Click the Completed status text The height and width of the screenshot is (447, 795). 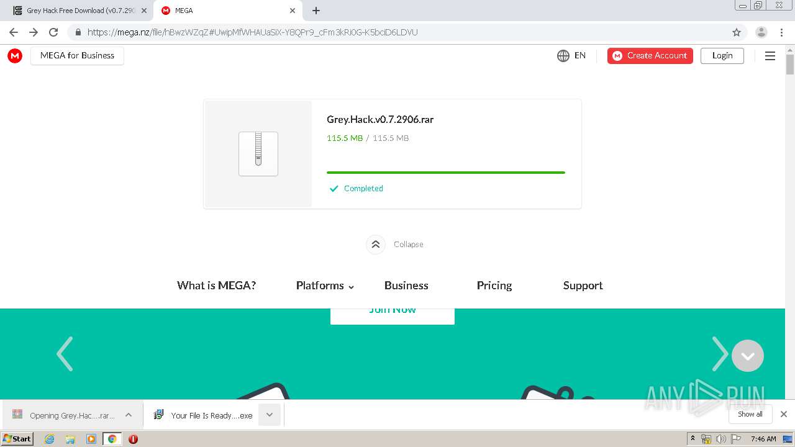(363, 189)
